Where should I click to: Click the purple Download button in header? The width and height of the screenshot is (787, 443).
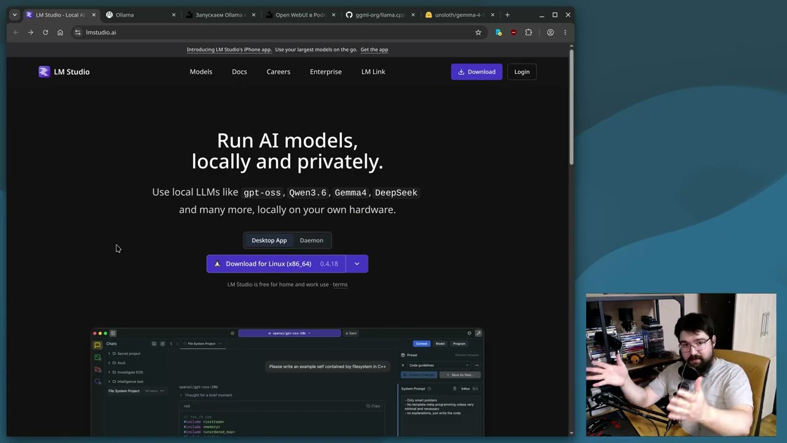[x=477, y=72]
